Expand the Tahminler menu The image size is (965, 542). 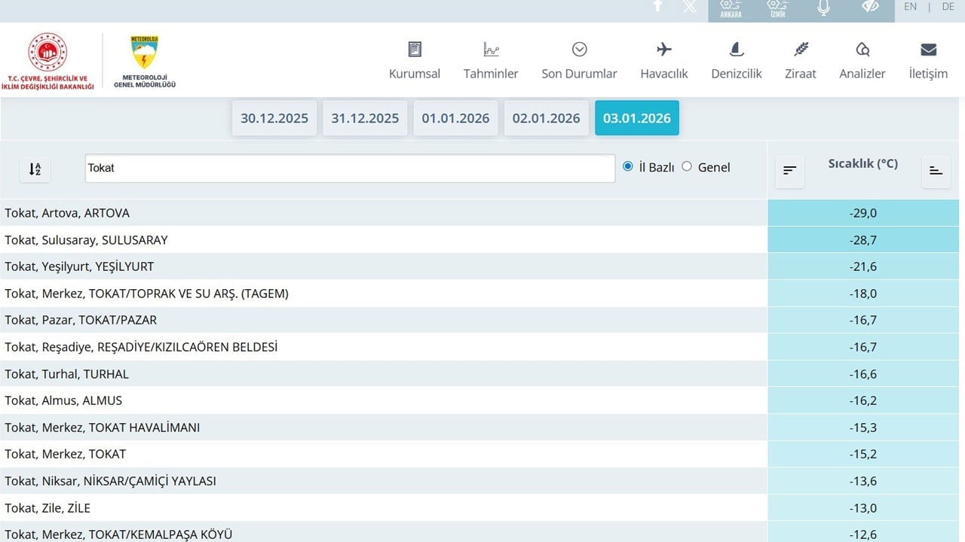point(491,60)
